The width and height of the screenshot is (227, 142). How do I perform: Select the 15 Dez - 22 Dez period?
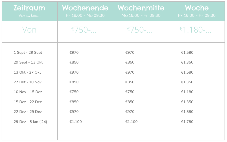click(x=28, y=102)
